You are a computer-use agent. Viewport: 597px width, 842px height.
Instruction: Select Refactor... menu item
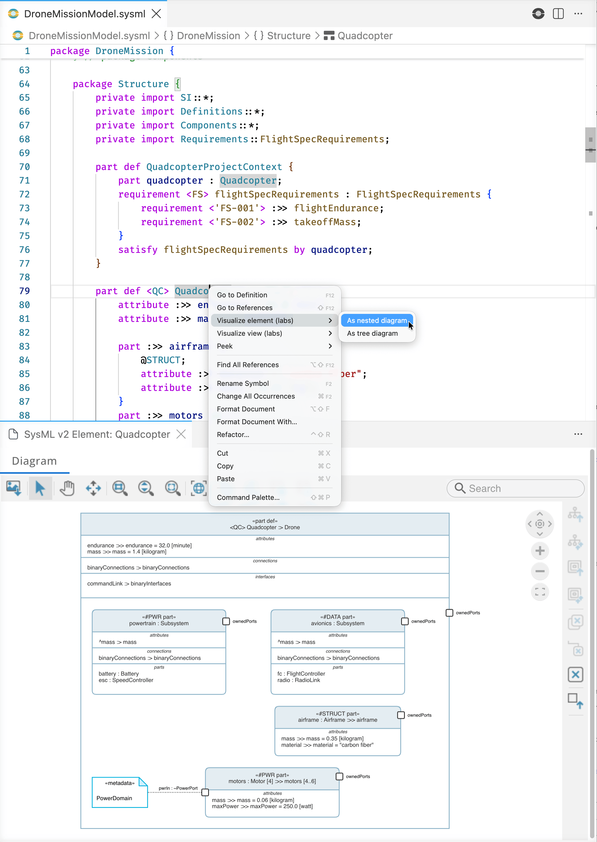pyautogui.click(x=275, y=435)
